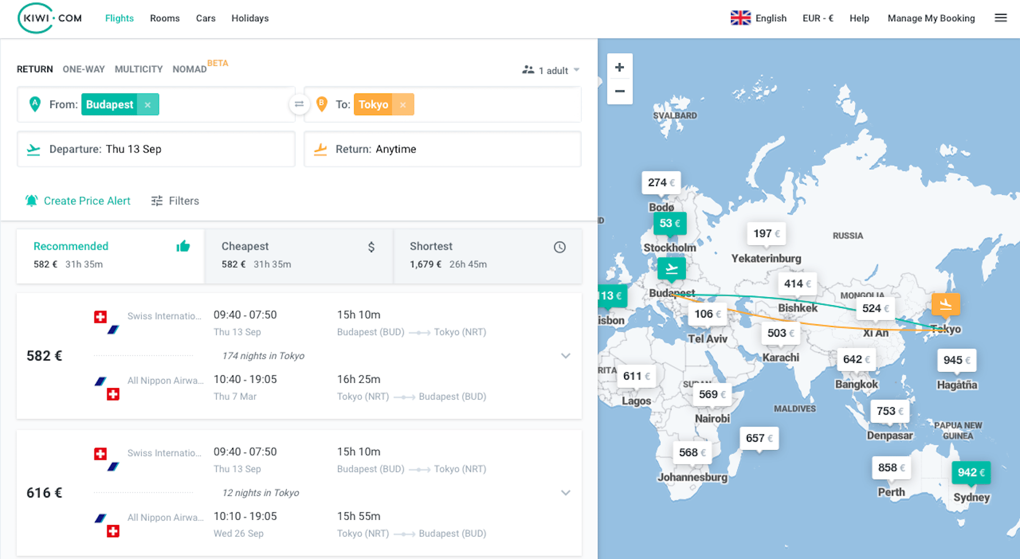Click the Kiwi.com logo

[50, 18]
